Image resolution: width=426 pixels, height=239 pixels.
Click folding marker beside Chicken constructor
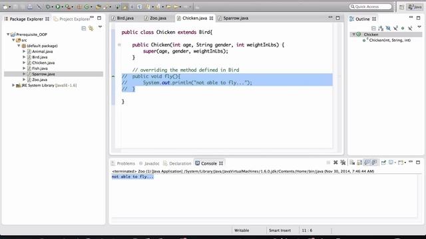pos(119,44)
